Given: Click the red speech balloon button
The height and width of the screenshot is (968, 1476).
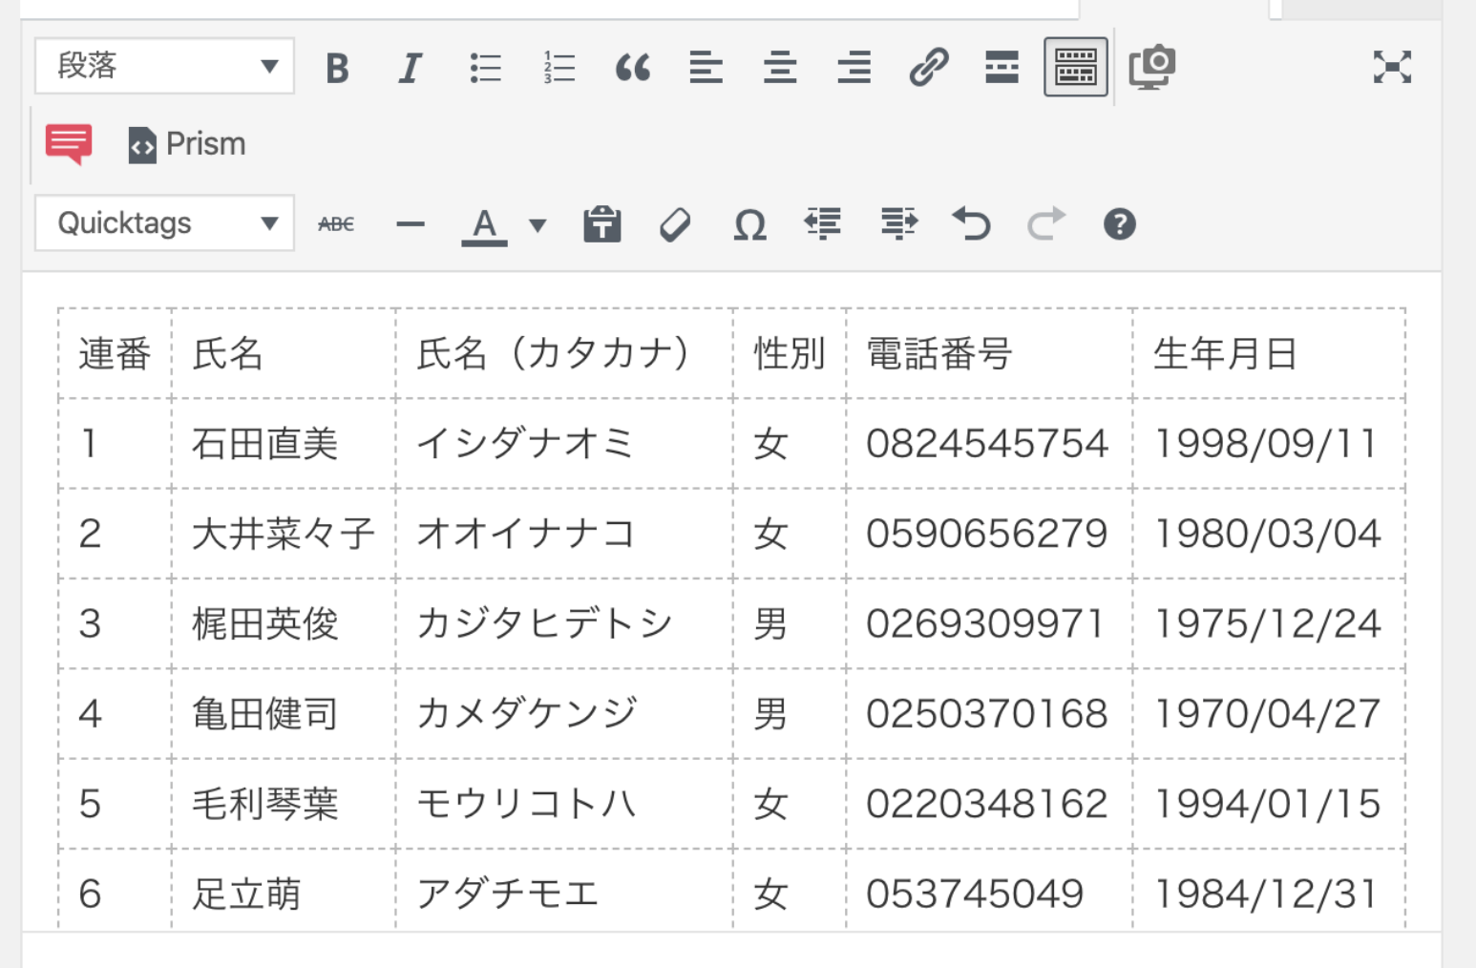Looking at the screenshot, I should [69, 144].
